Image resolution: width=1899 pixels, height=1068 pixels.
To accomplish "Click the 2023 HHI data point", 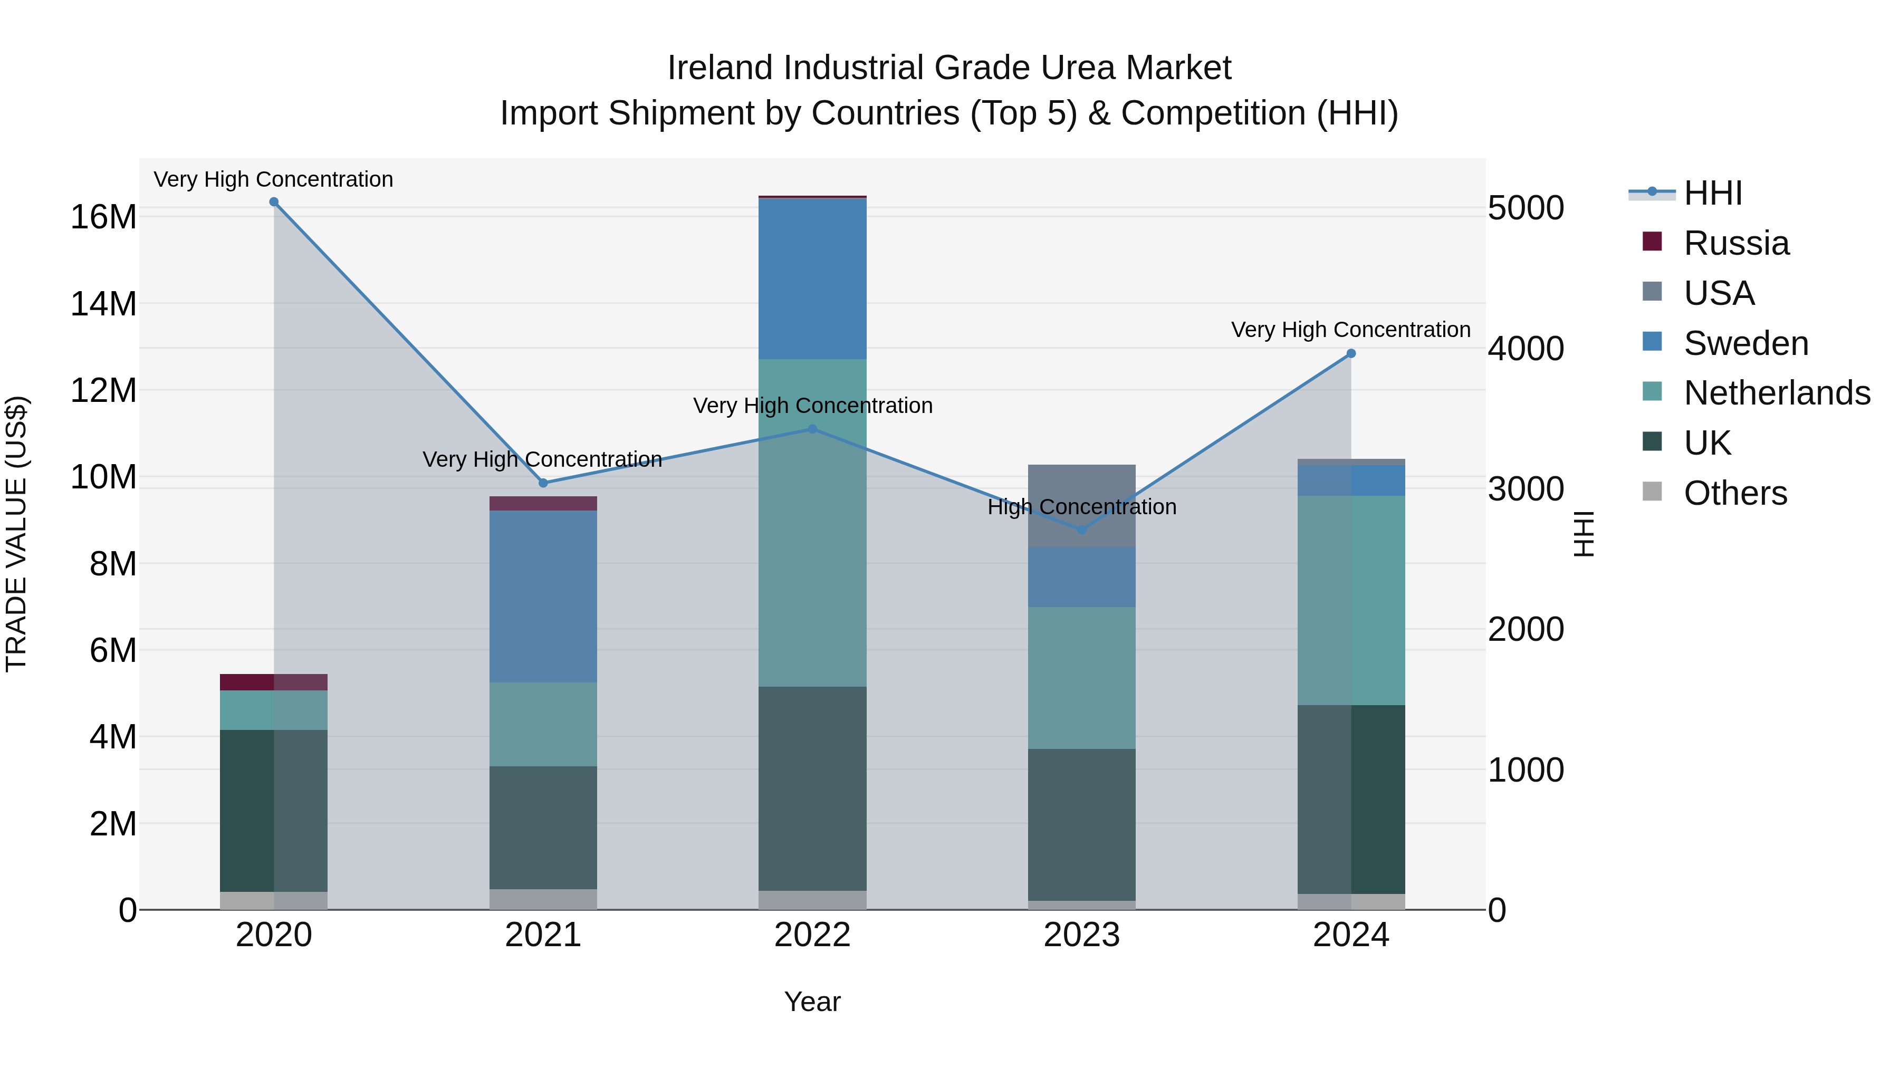I will click(x=1082, y=530).
